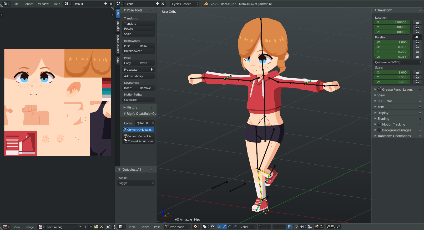This screenshot has height=230, width=424.
Task: Toggle lock on Location Y
Action: (417, 27)
